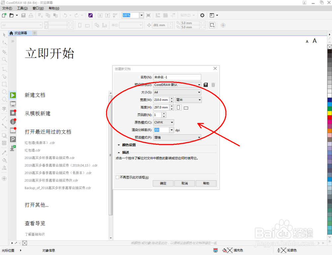
Task: Open the Help menu
Action: click(x=54, y=8)
